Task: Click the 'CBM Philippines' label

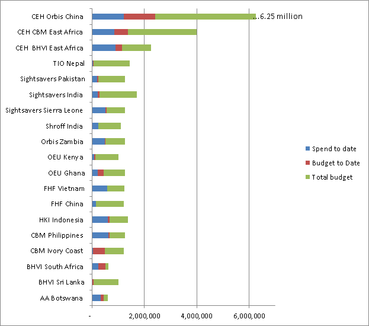Action: click(57, 235)
